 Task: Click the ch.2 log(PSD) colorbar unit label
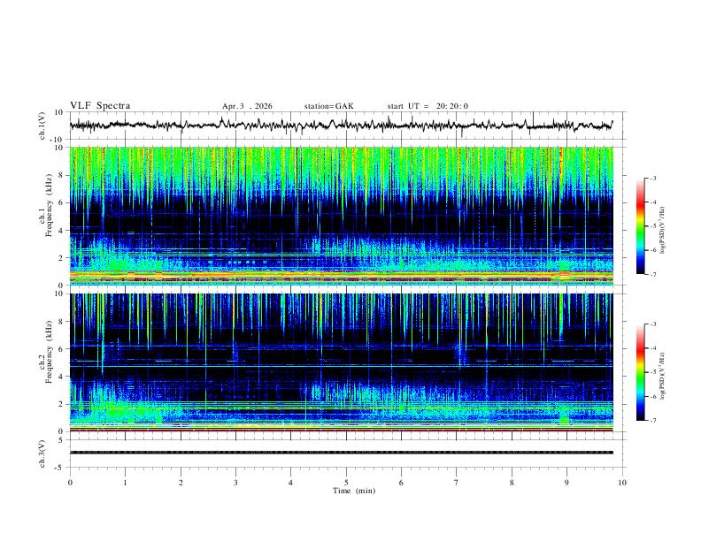tap(663, 376)
